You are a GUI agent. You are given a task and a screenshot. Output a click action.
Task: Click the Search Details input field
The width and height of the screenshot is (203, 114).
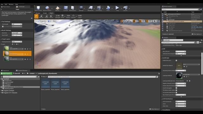point(178,42)
